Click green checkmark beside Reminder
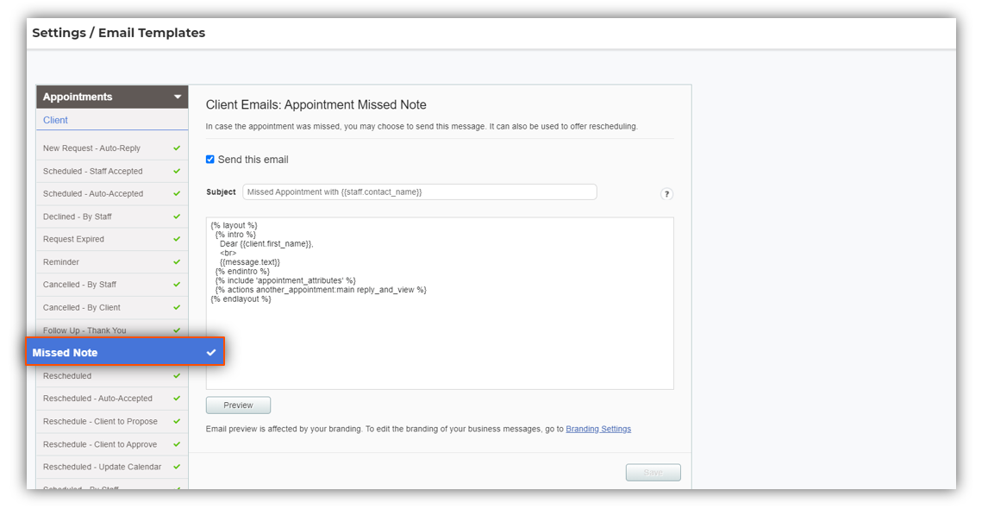988x509 pixels. [177, 261]
